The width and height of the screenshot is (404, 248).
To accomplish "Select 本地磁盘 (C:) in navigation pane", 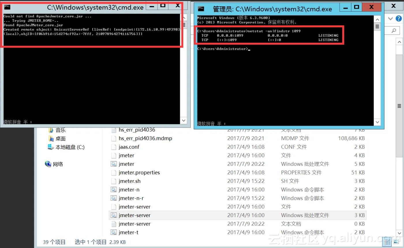I will click(x=70, y=147).
